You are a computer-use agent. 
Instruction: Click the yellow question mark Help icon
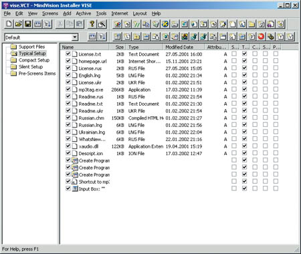92,24
